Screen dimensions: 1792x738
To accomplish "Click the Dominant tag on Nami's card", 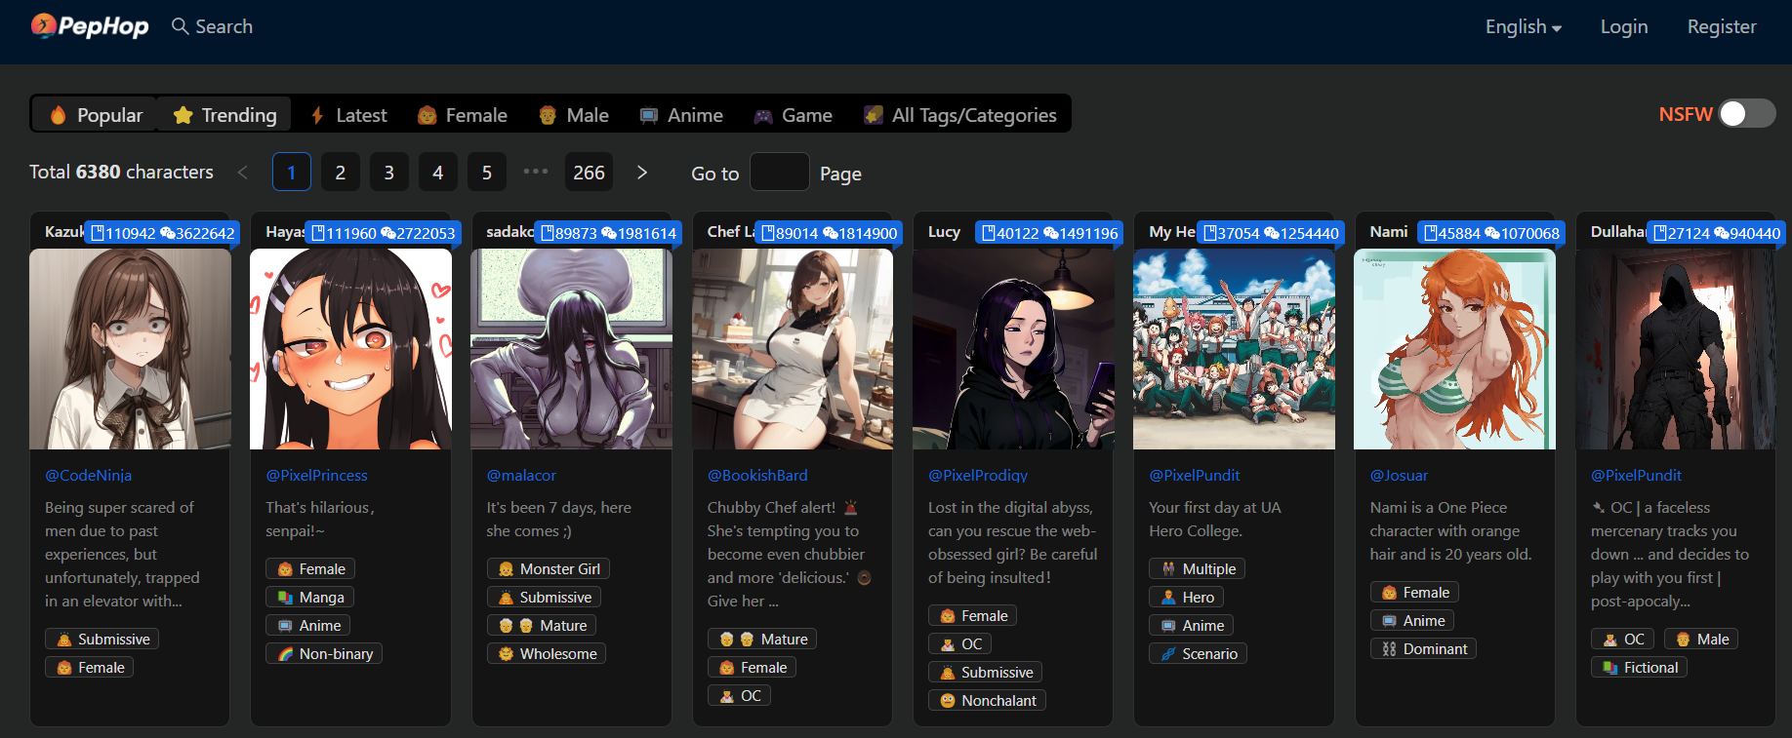I will click(x=1423, y=649).
